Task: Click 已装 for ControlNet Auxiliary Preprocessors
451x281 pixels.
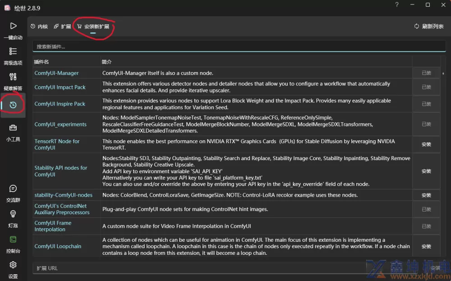Action: click(426, 209)
